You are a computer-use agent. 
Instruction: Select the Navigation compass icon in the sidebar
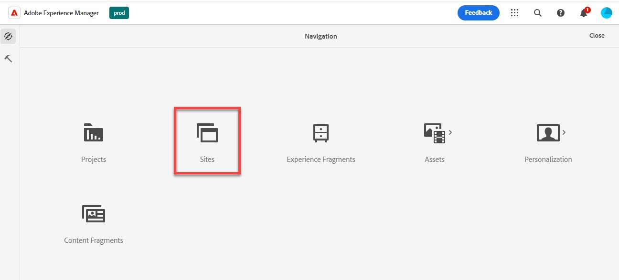[8, 36]
